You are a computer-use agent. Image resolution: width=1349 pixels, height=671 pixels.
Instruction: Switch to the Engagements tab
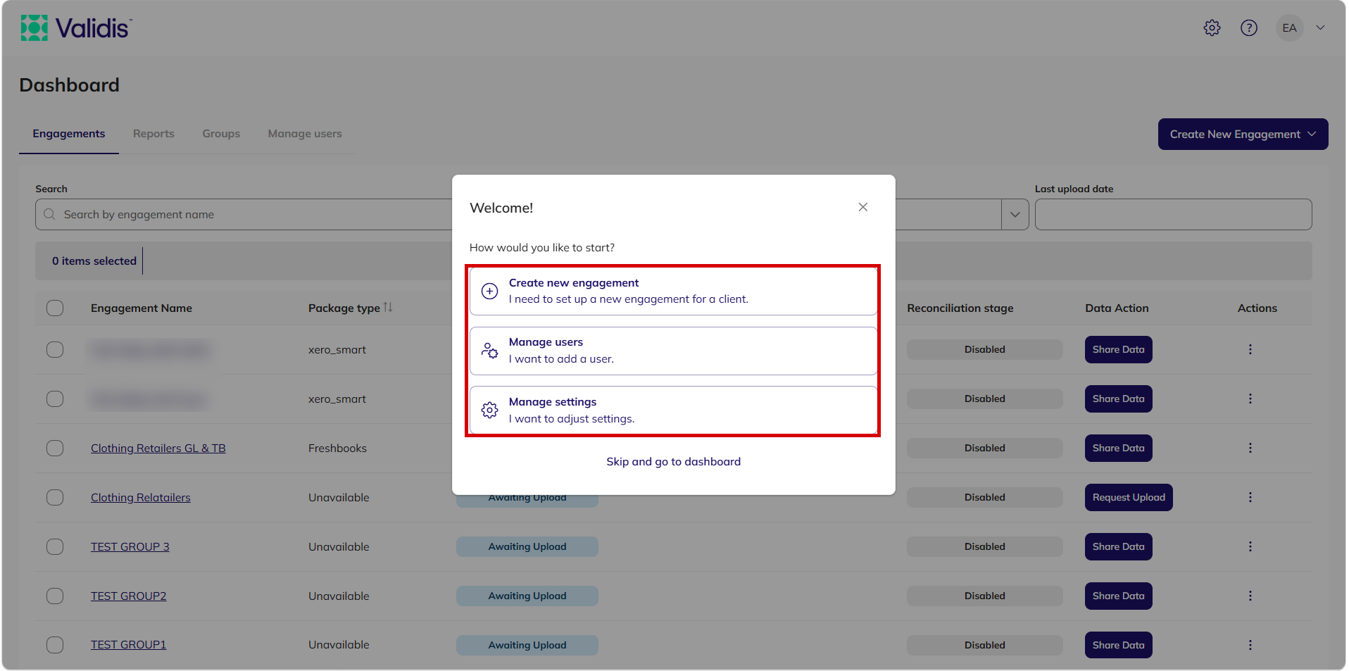click(x=69, y=134)
